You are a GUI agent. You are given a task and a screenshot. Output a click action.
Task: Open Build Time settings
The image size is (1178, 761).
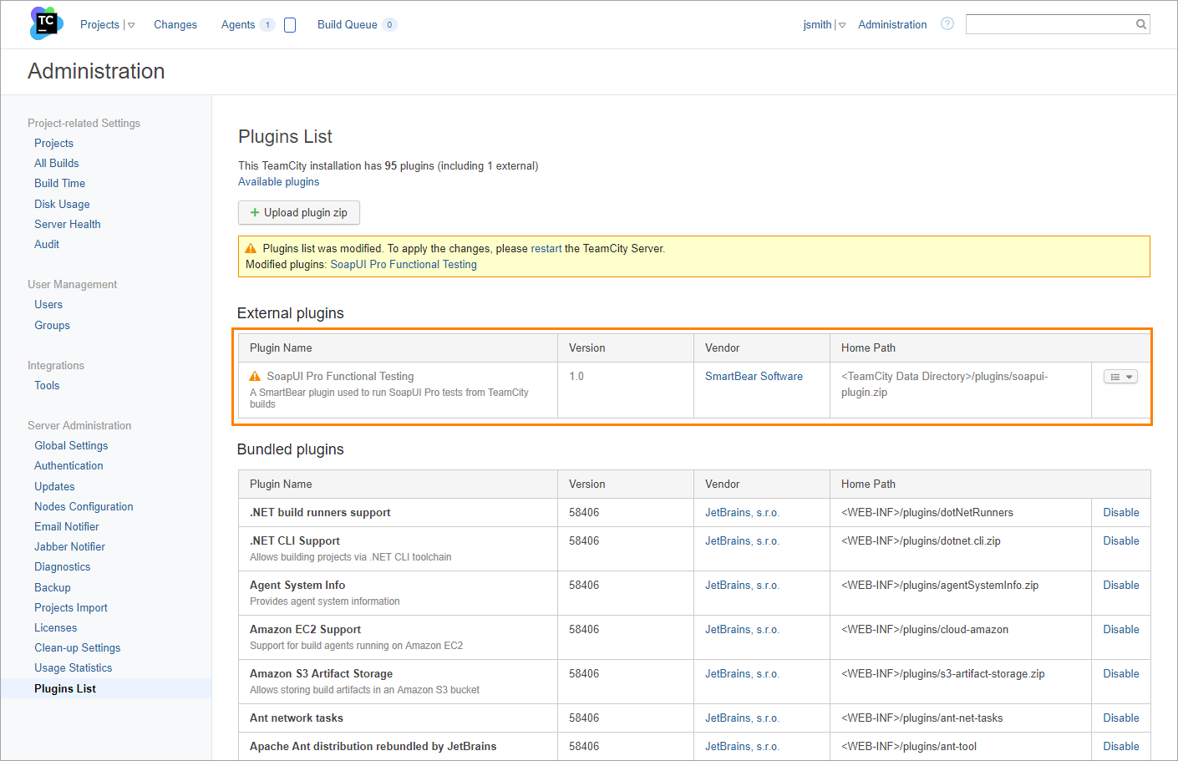59,183
